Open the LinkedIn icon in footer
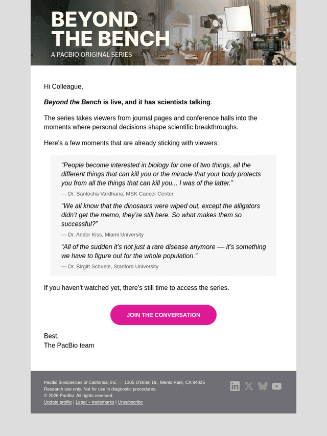 235,386
